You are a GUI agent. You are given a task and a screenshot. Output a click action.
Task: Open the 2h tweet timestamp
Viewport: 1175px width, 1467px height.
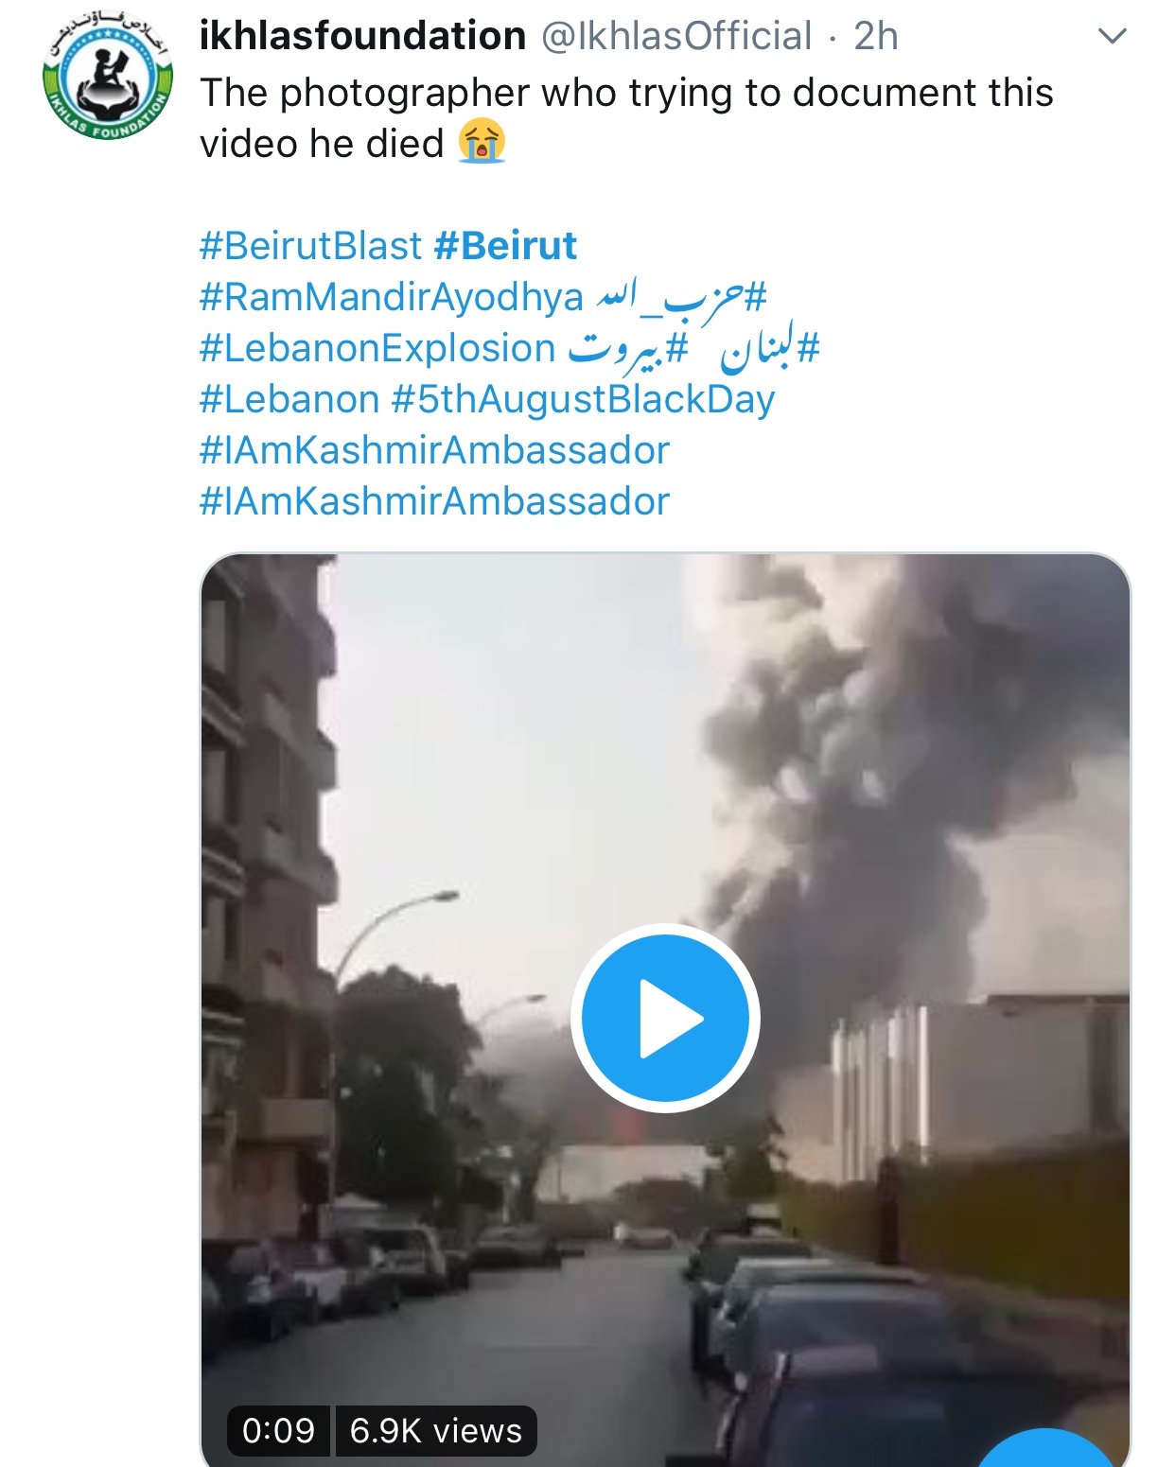click(876, 37)
